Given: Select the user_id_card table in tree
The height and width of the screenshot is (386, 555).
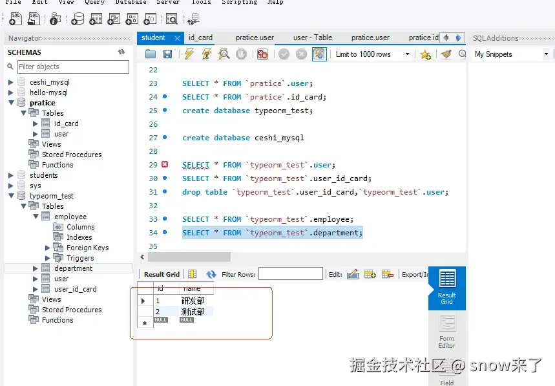Looking at the screenshot, I should point(75,289).
